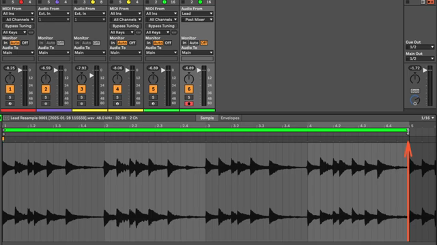This screenshot has height=245, width=437.
Task: Open track 6 Audio From Lead dropdown
Action: (197, 14)
